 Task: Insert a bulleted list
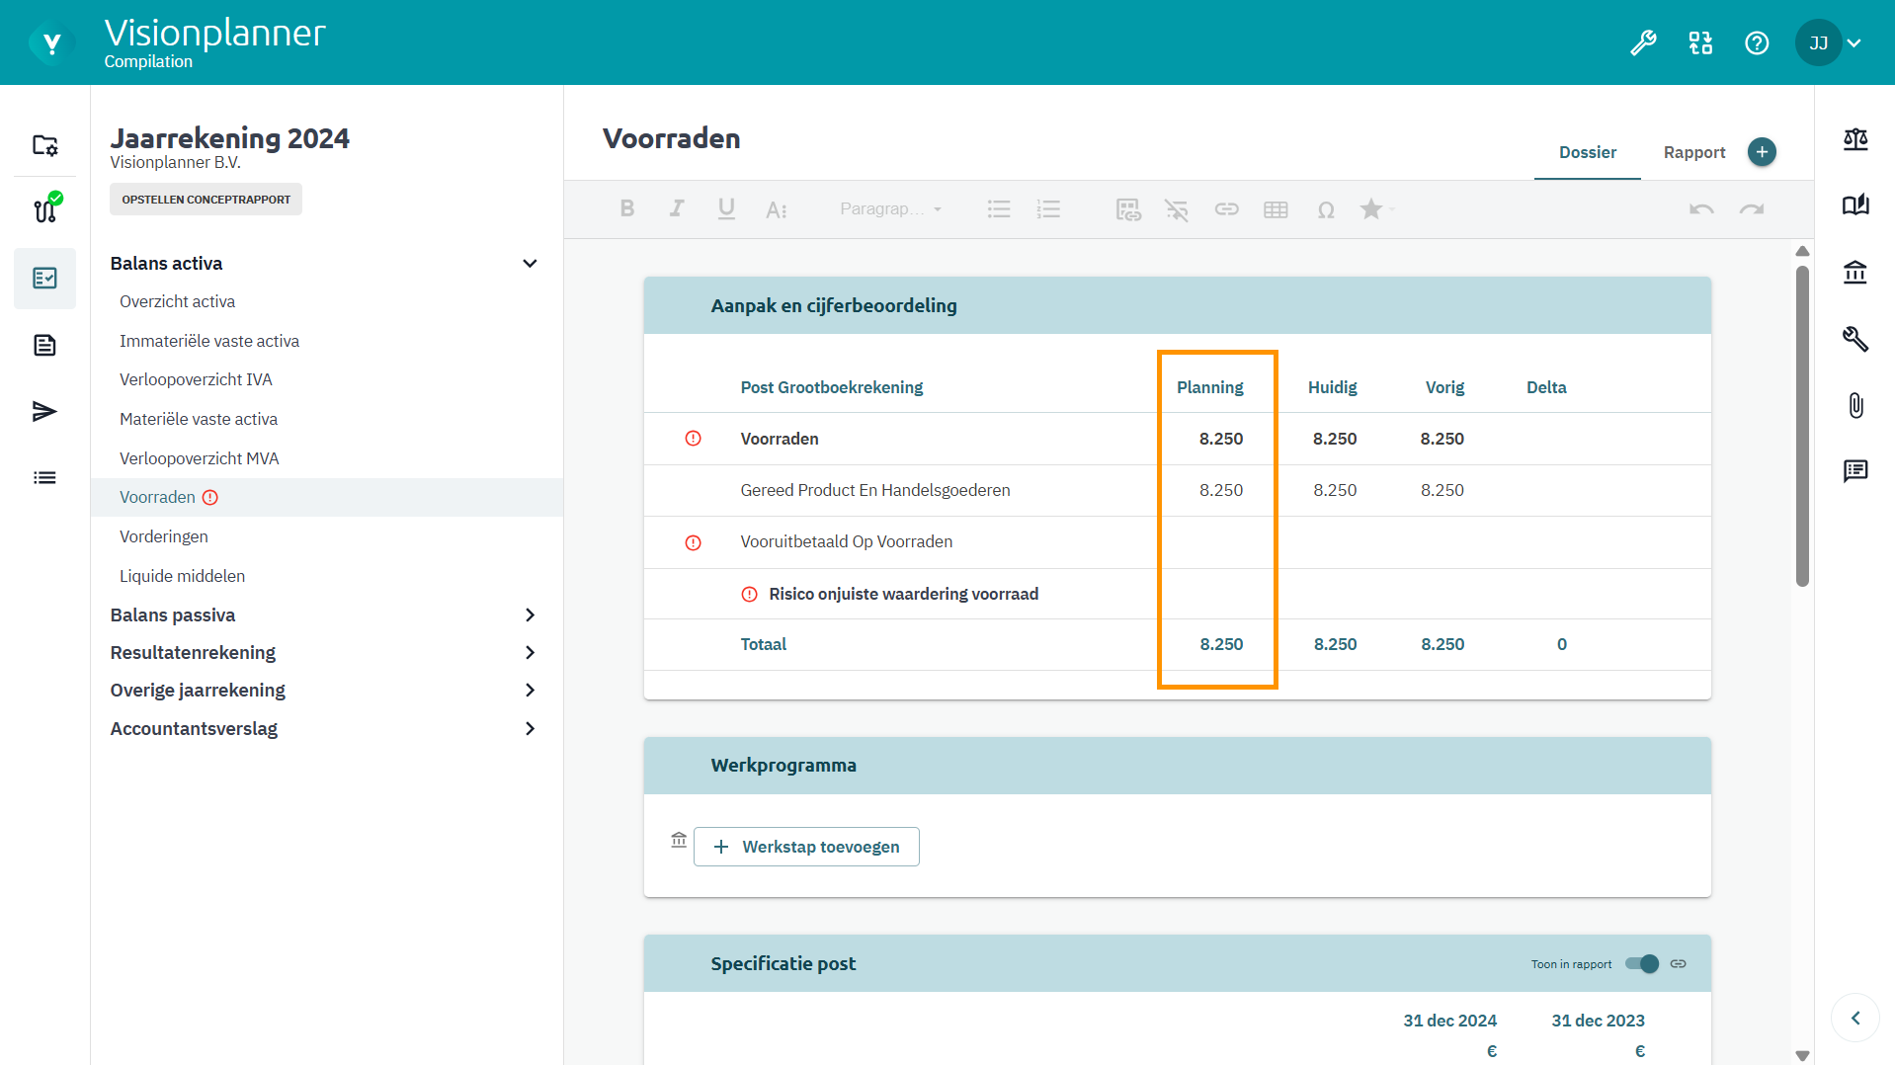tap(999, 209)
